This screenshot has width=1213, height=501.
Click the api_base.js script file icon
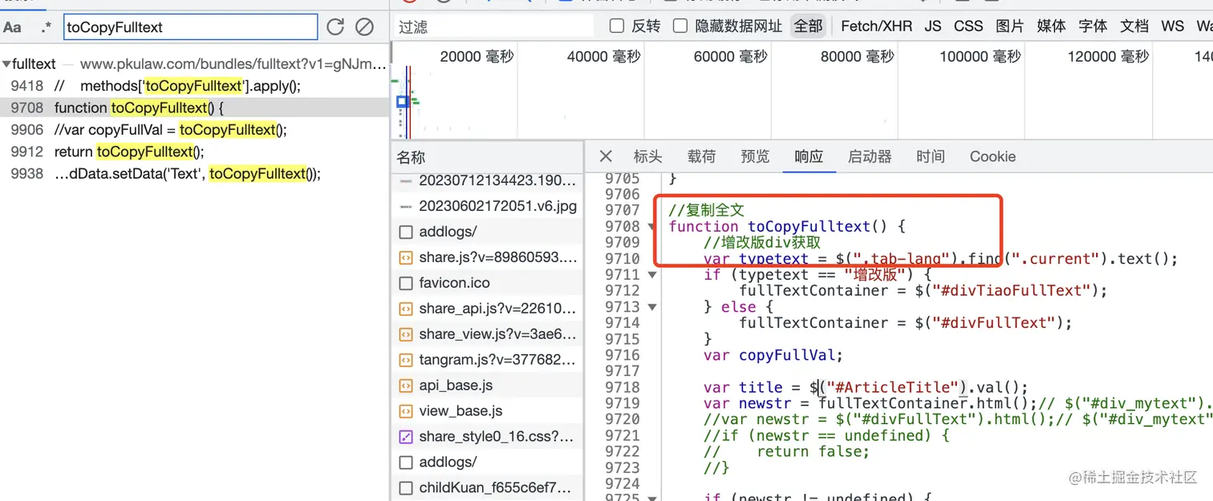(x=405, y=386)
